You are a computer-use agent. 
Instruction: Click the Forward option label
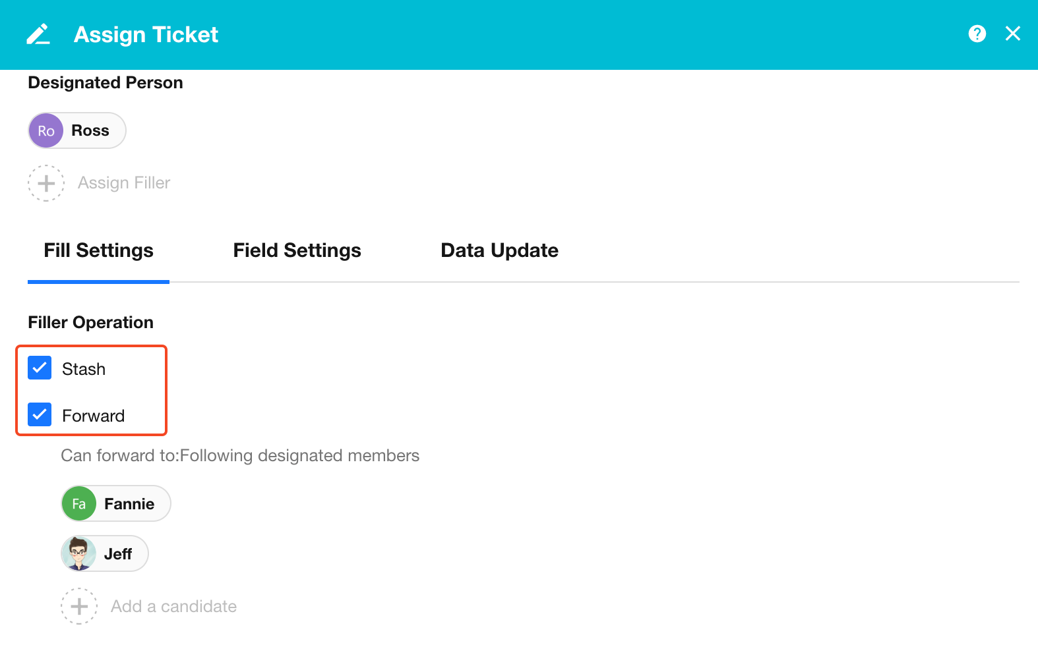[x=93, y=416]
